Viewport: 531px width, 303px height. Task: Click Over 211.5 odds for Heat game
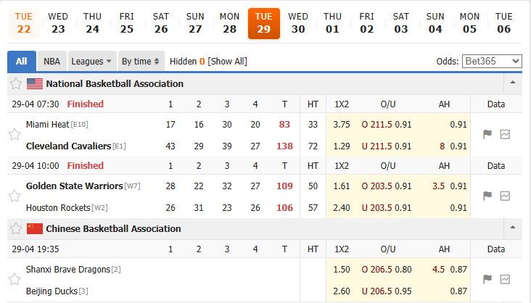pyautogui.click(x=387, y=125)
